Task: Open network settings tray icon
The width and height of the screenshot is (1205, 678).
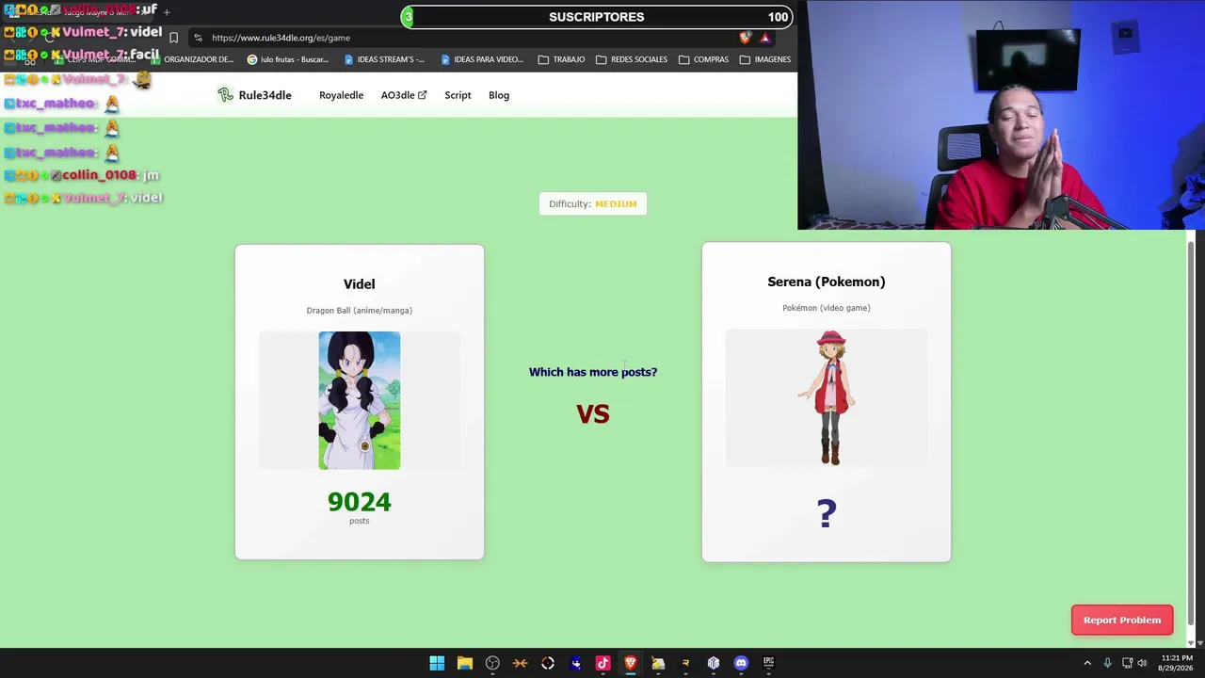Action: (x=1127, y=663)
